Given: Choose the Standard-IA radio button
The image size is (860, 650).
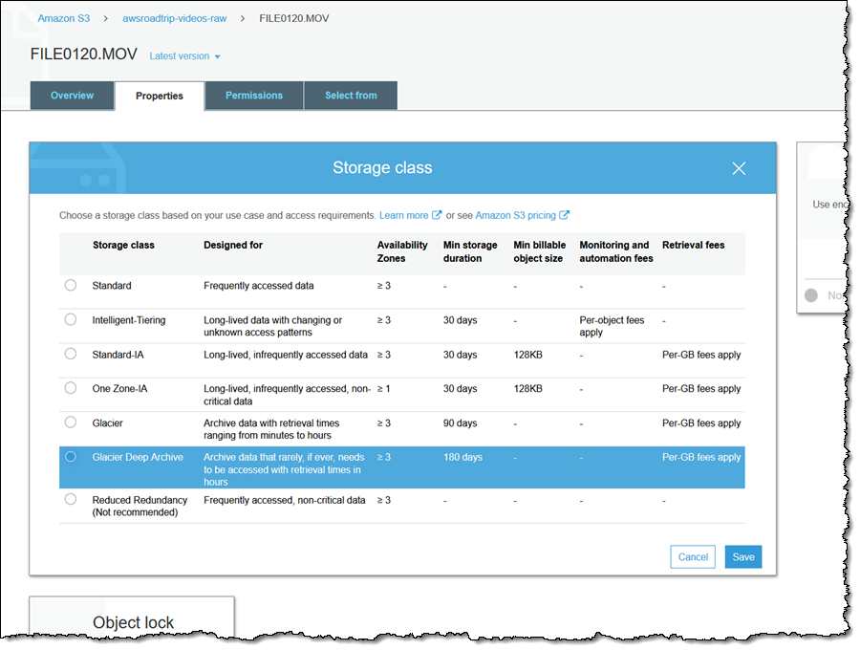Looking at the screenshot, I should click(70, 354).
